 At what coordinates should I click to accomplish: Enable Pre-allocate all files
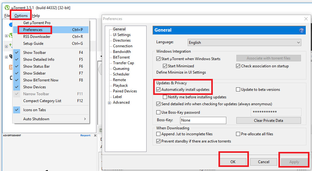tap(238, 134)
